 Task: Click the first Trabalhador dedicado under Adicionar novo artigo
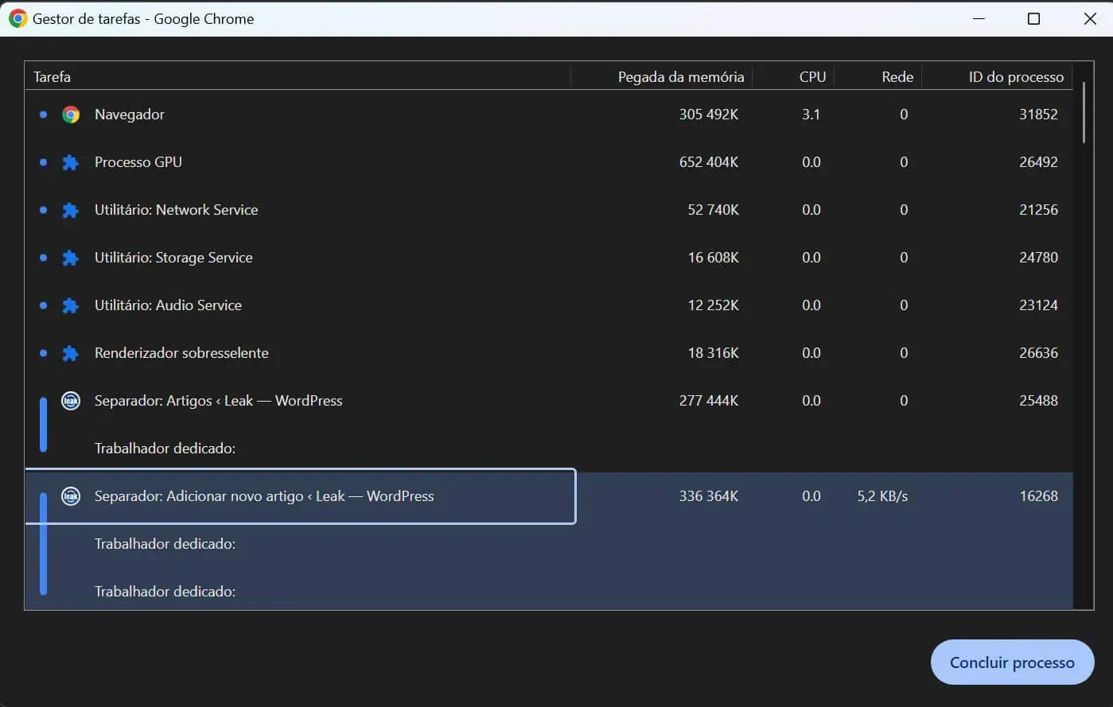click(165, 544)
